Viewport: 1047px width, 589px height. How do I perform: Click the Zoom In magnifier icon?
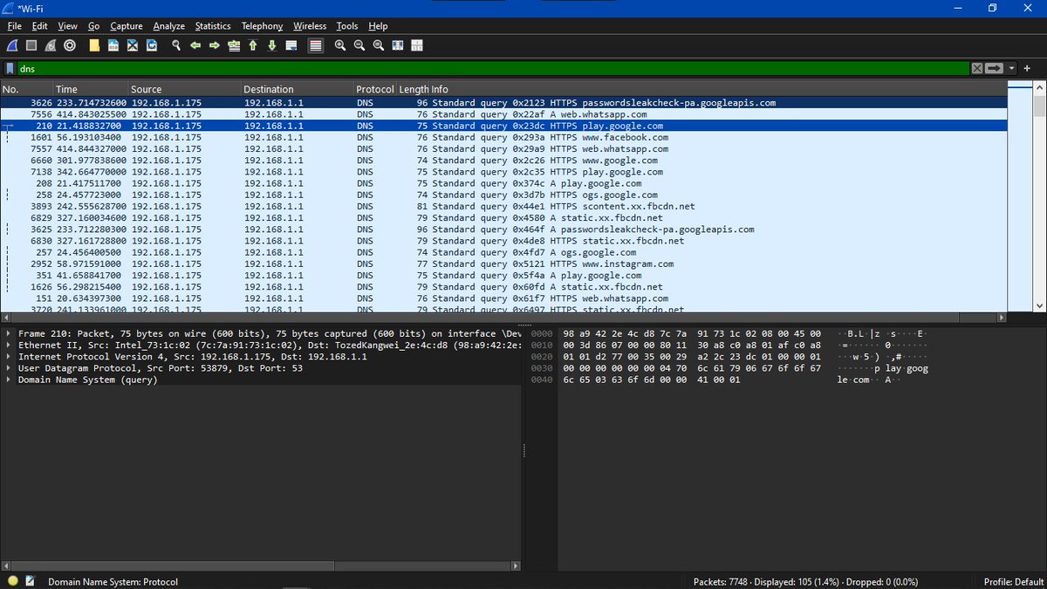pos(340,45)
